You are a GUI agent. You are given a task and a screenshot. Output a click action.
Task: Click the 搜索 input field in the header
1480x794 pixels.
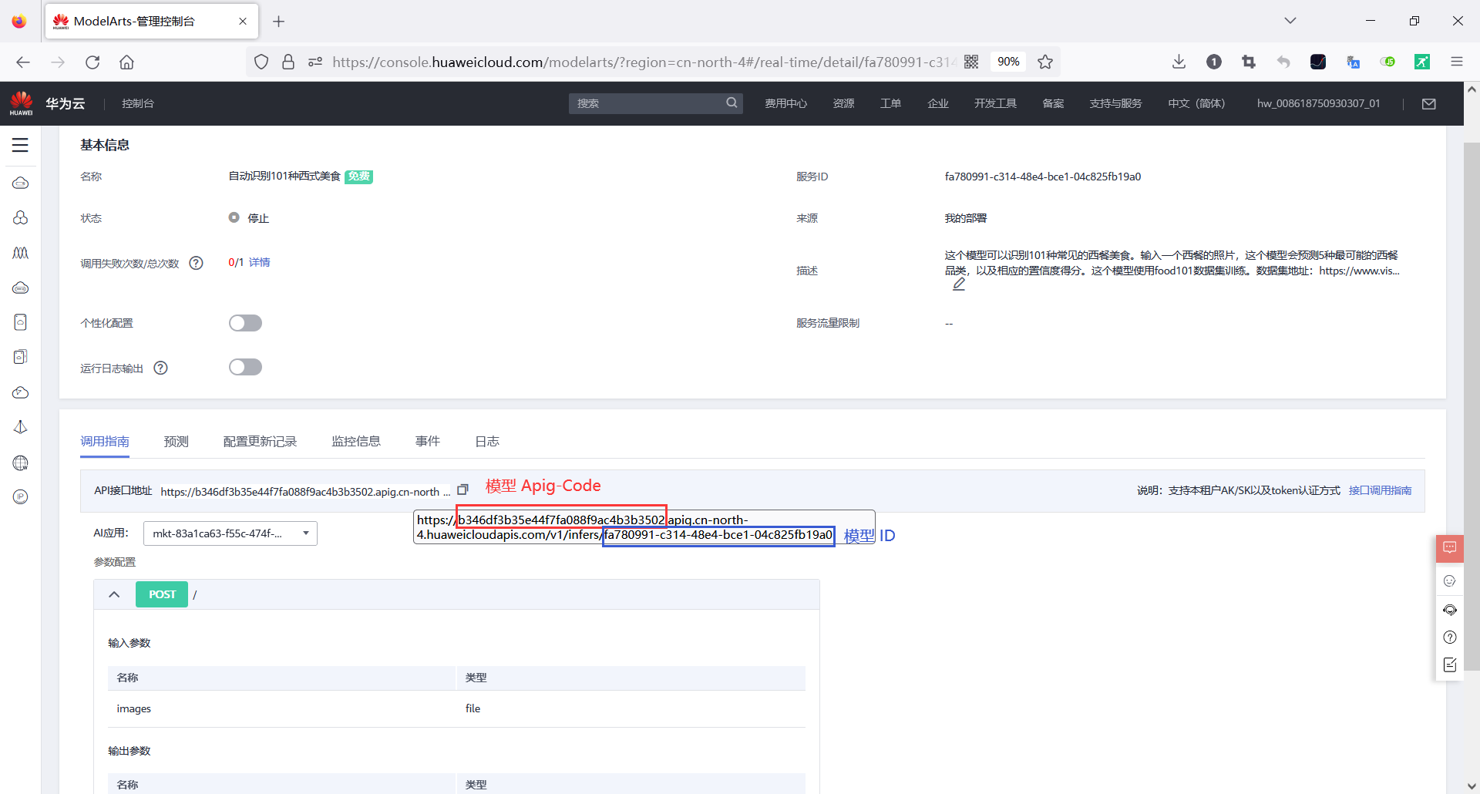pyautogui.click(x=647, y=103)
